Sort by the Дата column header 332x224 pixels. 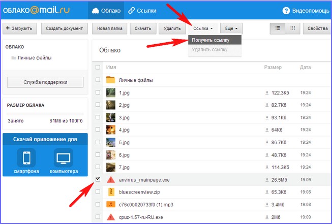305,67
